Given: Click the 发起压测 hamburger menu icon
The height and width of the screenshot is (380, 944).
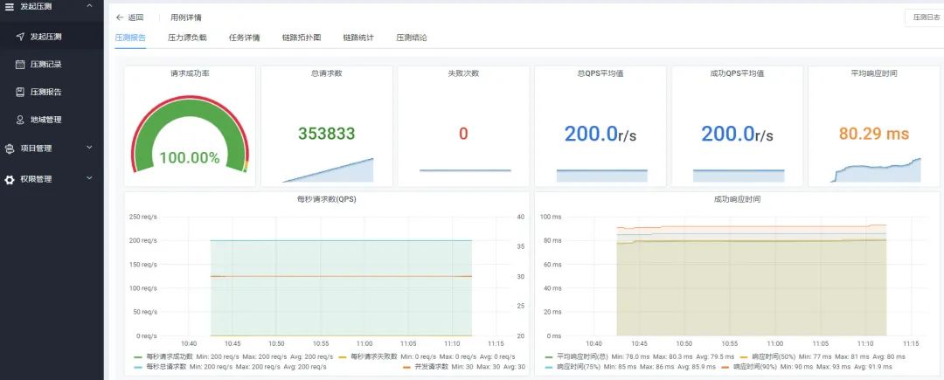Looking at the screenshot, I should click(9, 6).
